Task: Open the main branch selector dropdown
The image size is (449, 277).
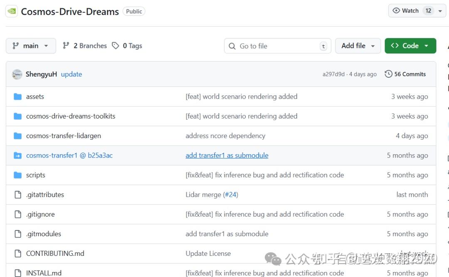Action: [x=31, y=46]
